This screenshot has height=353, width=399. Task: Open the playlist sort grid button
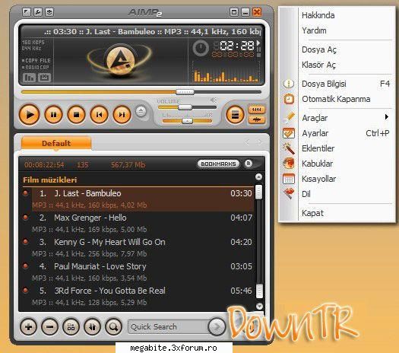coord(71,326)
